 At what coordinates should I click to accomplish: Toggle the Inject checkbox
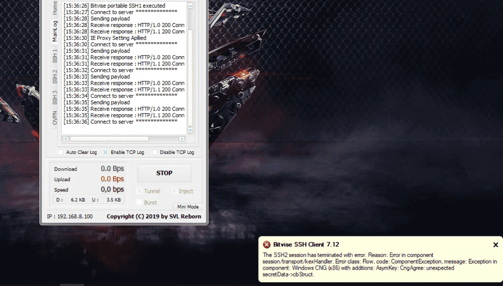[174, 191]
